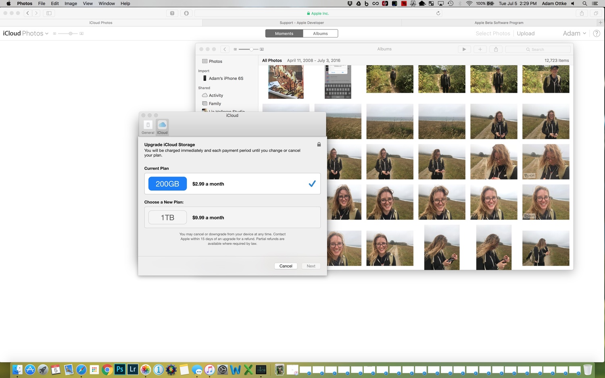Select the 200GB current plan
605x378 pixels.
point(232,184)
